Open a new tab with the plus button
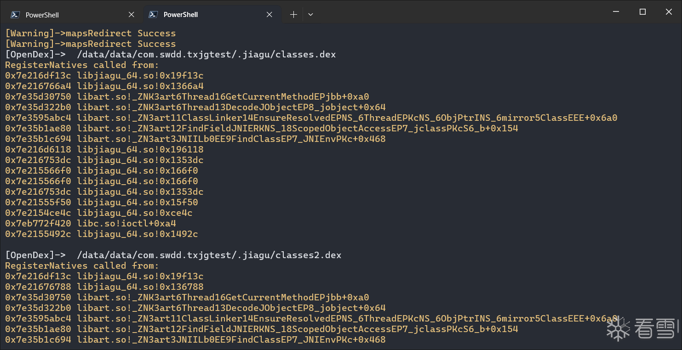 click(293, 15)
